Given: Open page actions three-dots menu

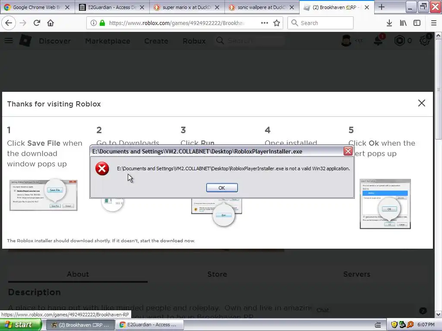Looking at the screenshot, I should click(265, 23).
